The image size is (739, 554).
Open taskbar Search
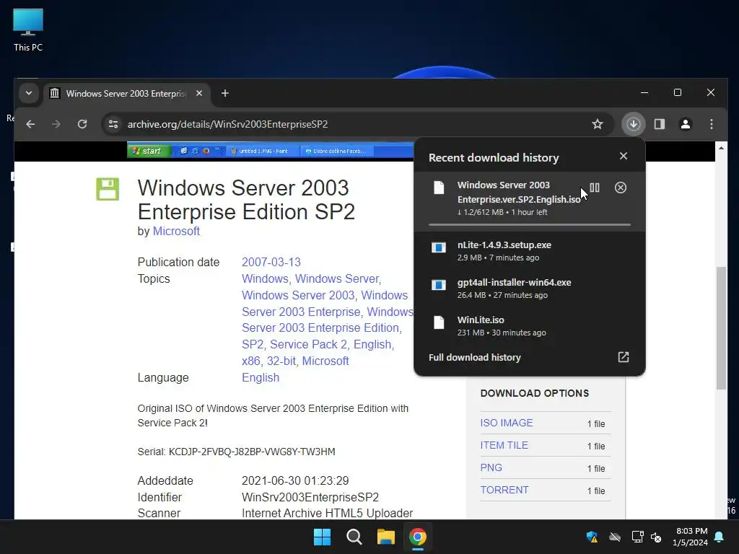(354, 537)
